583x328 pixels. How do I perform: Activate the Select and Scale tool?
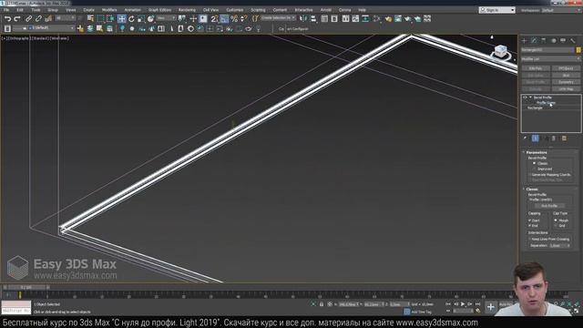point(141,18)
